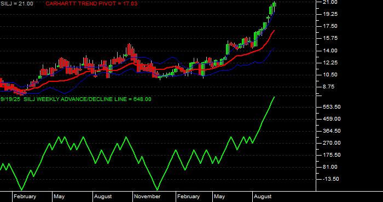Click the -13.50 advance/decline axis value
This screenshot has height=202, width=383.
tap(331, 179)
